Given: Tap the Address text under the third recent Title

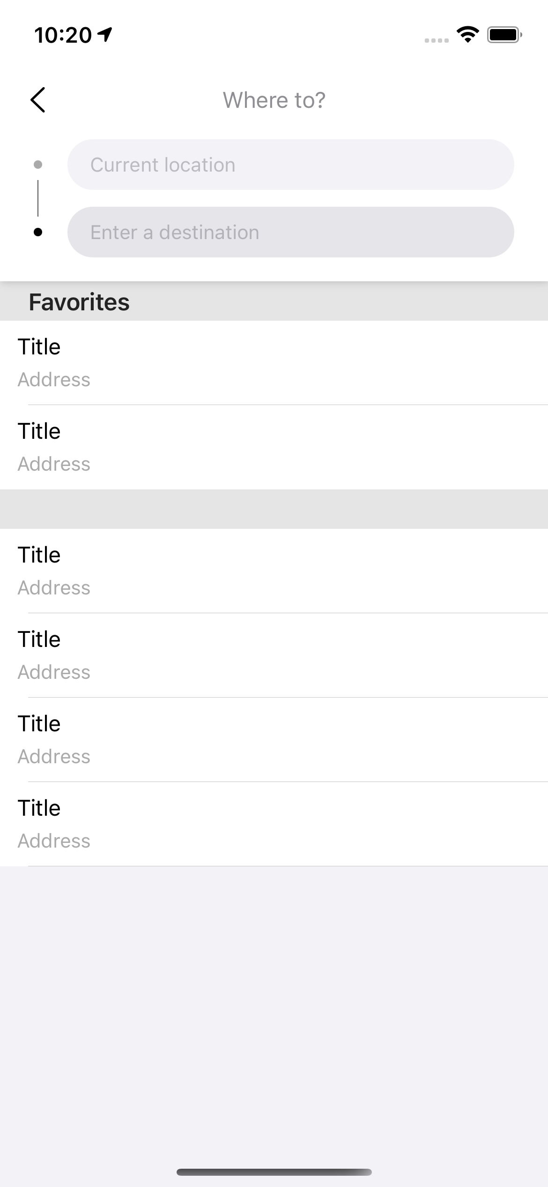Looking at the screenshot, I should (54, 756).
